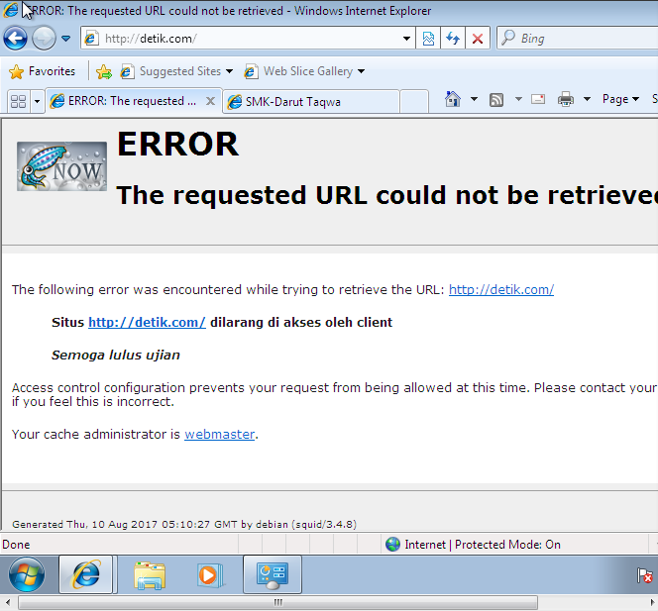Screen dimensions: 658x611
Task: Expand the address bar URL history dropdown
Action: 406,39
